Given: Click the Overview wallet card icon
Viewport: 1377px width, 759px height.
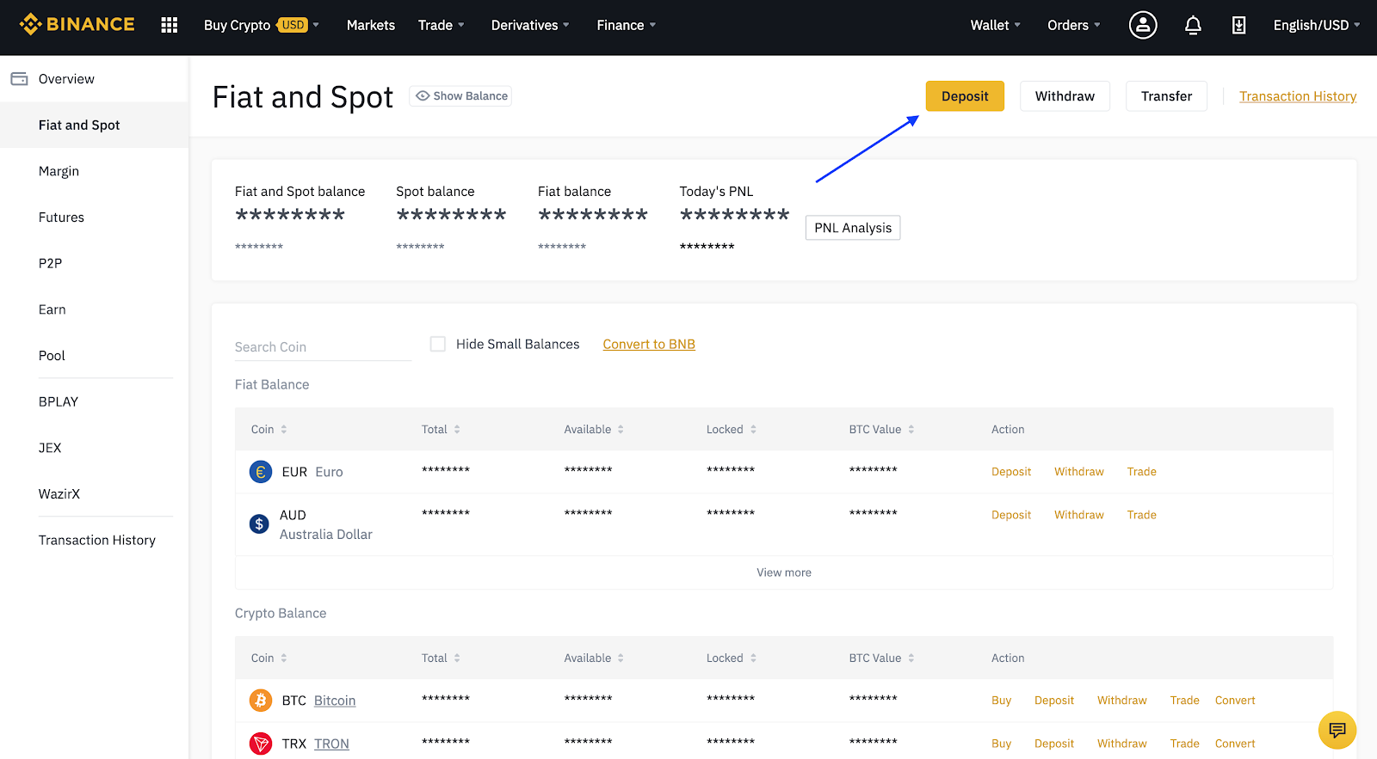Looking at the screenshot, I should click(x=19, y=79).
